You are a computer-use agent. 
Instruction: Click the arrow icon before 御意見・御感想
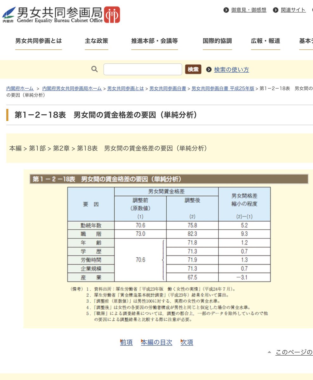pyautogui.click(x=226, y=10)
